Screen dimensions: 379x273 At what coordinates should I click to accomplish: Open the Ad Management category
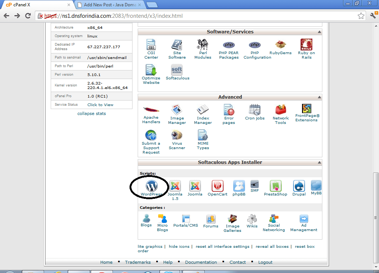[303, 223]
